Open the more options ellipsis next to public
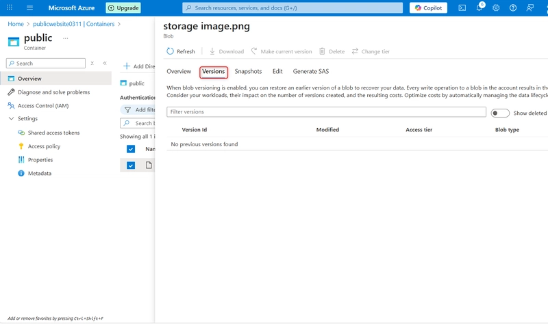 pyautogui.click(x=66, y=38)
